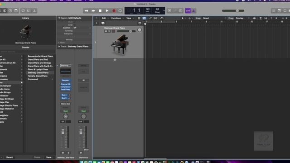Viewport: 290px width, 163px height.
Task: Toggle the Inspector button in the control bar
Action: pyautogui.click(x=5, y=11)
